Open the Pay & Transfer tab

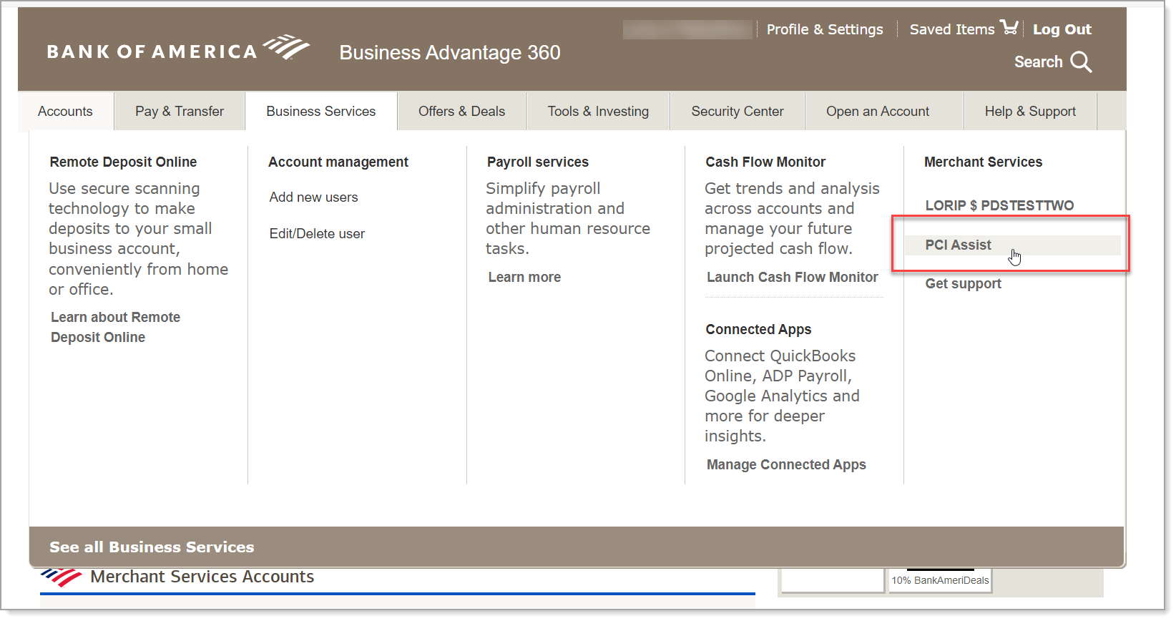(x=180, y=111)
